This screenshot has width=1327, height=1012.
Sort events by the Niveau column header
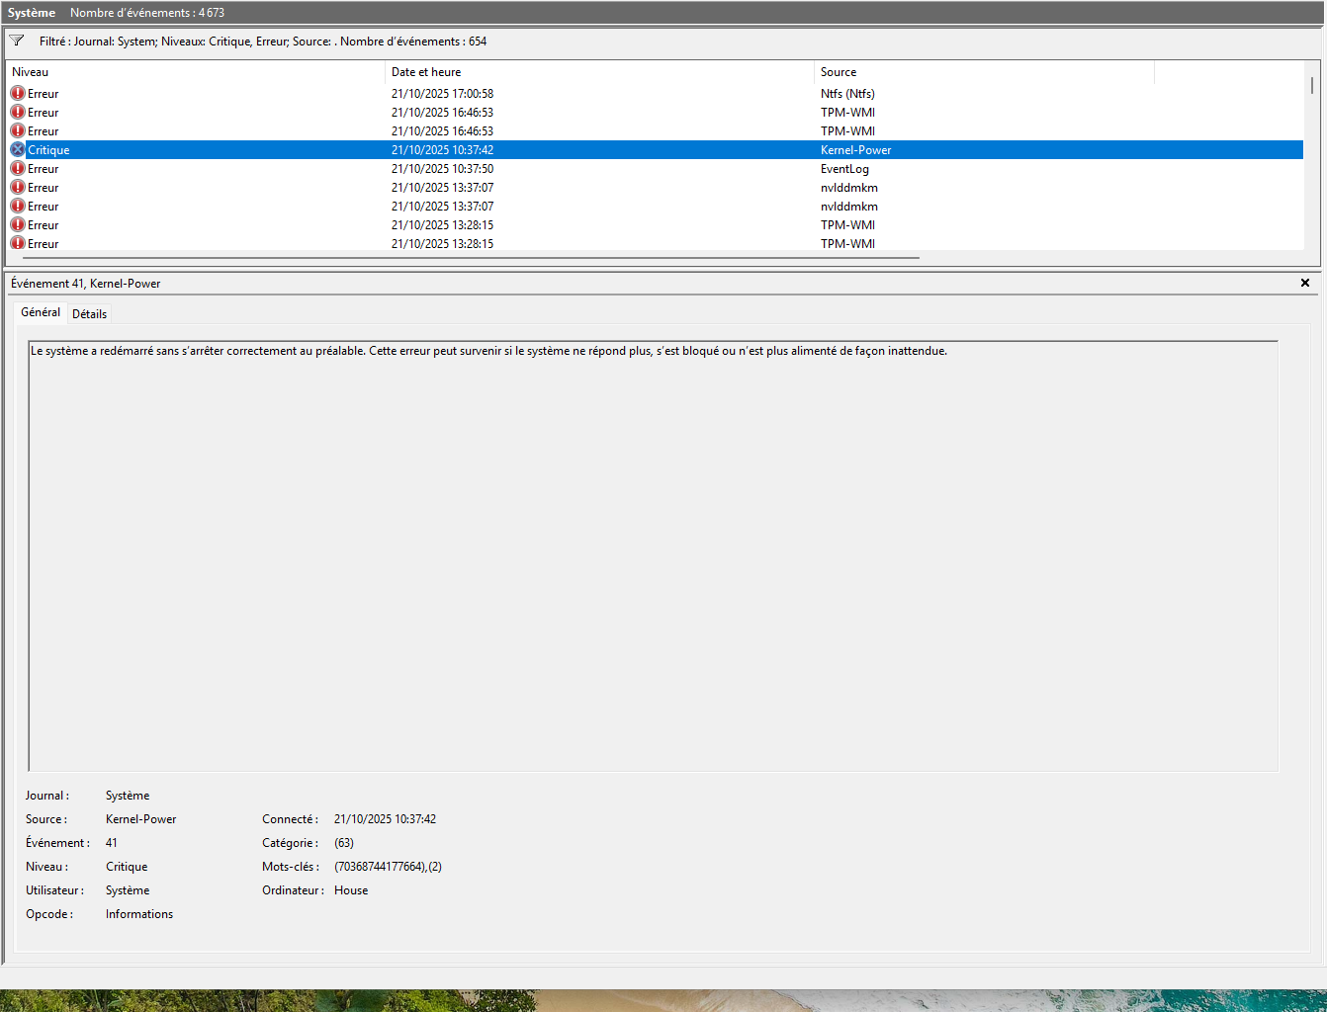point(196,72)
